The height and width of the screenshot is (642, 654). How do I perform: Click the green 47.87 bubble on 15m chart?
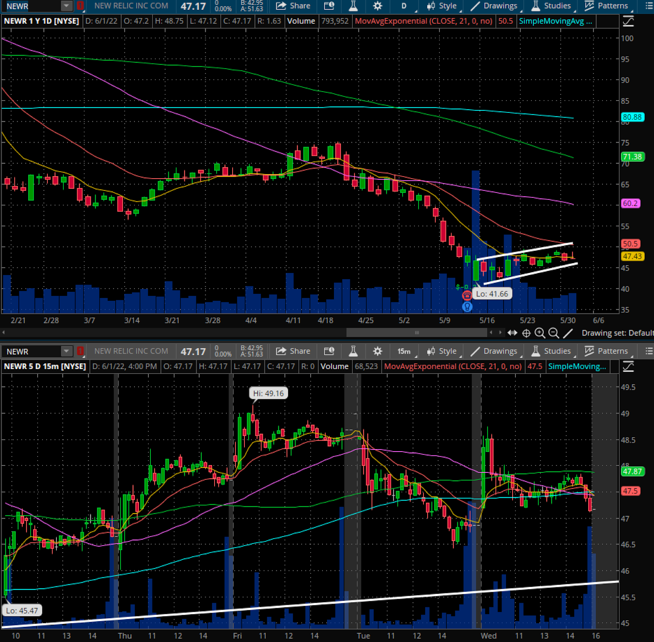click(x=632, y=471)
